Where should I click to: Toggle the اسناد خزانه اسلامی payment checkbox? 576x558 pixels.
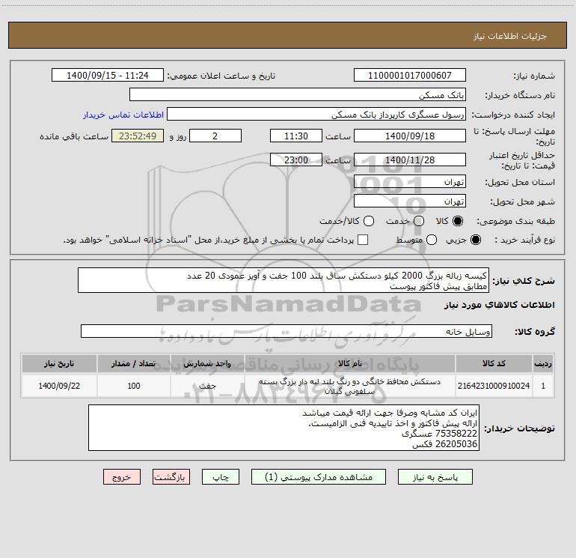(x=363, y=240)
